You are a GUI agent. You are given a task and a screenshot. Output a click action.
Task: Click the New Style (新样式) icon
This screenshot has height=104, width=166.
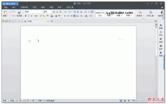(x=140, y=12)
